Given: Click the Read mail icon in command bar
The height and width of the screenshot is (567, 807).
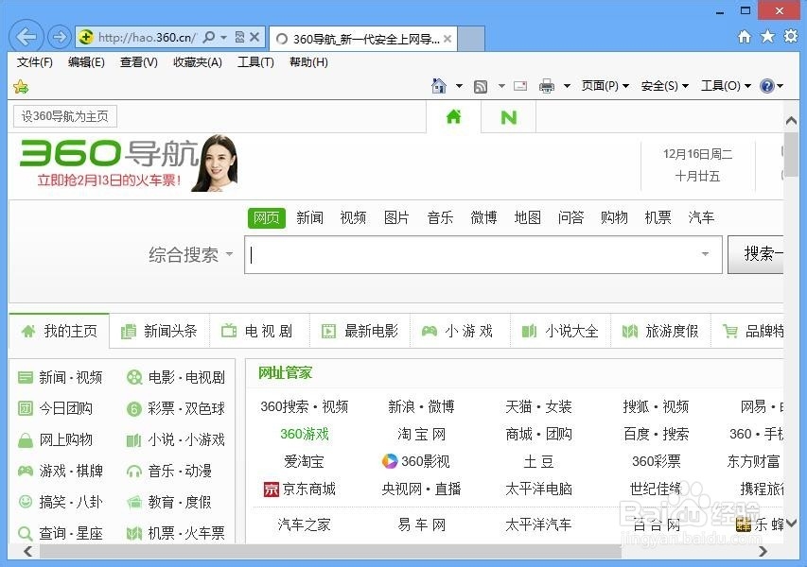Looking at the screenshot, I should point(520,86).
